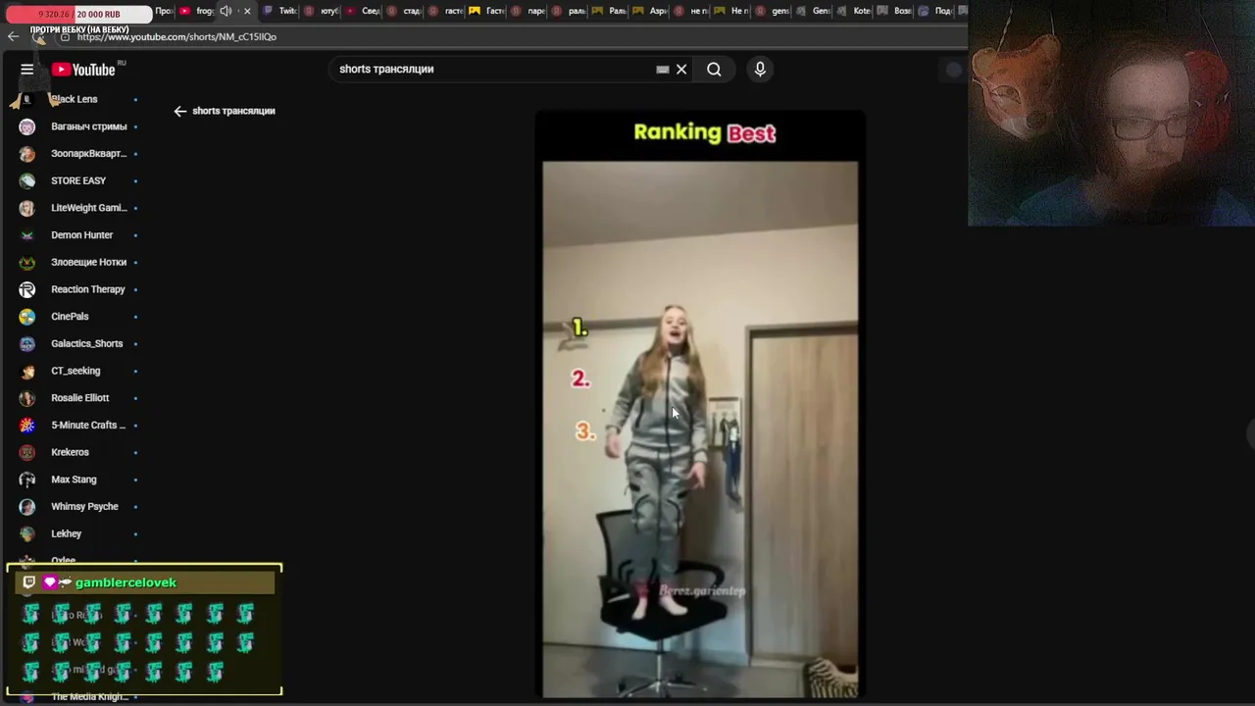Click the Ranking Best Shorts video player
This screenshot has width=1255, height=706.
(700, 404)
